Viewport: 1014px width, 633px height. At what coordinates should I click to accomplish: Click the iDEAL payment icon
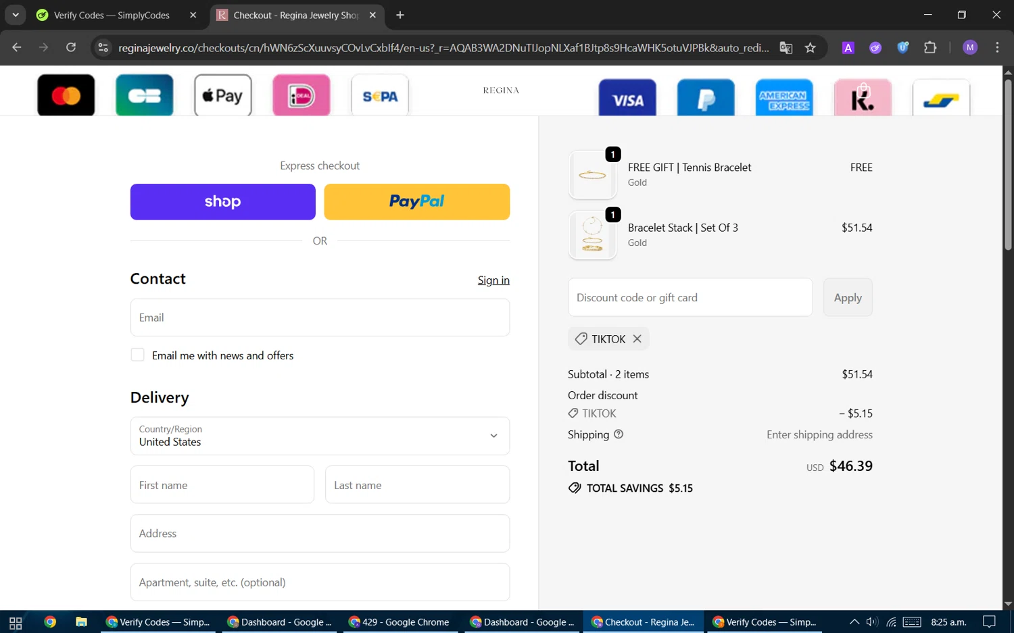(301, 95)
